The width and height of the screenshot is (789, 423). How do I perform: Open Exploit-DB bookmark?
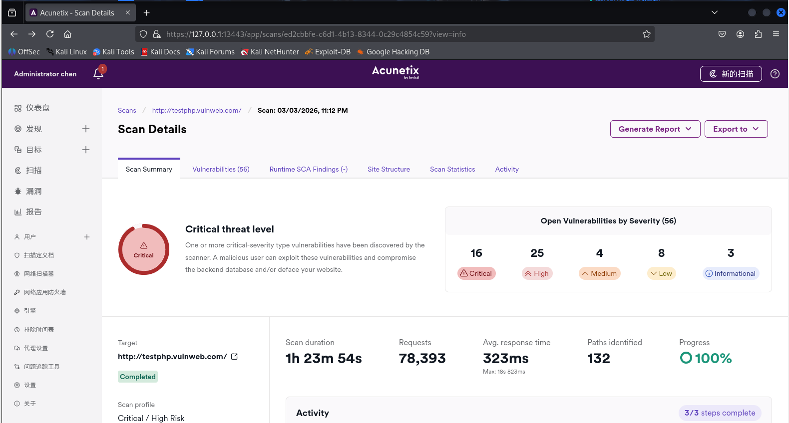click(x=328, y=52)
